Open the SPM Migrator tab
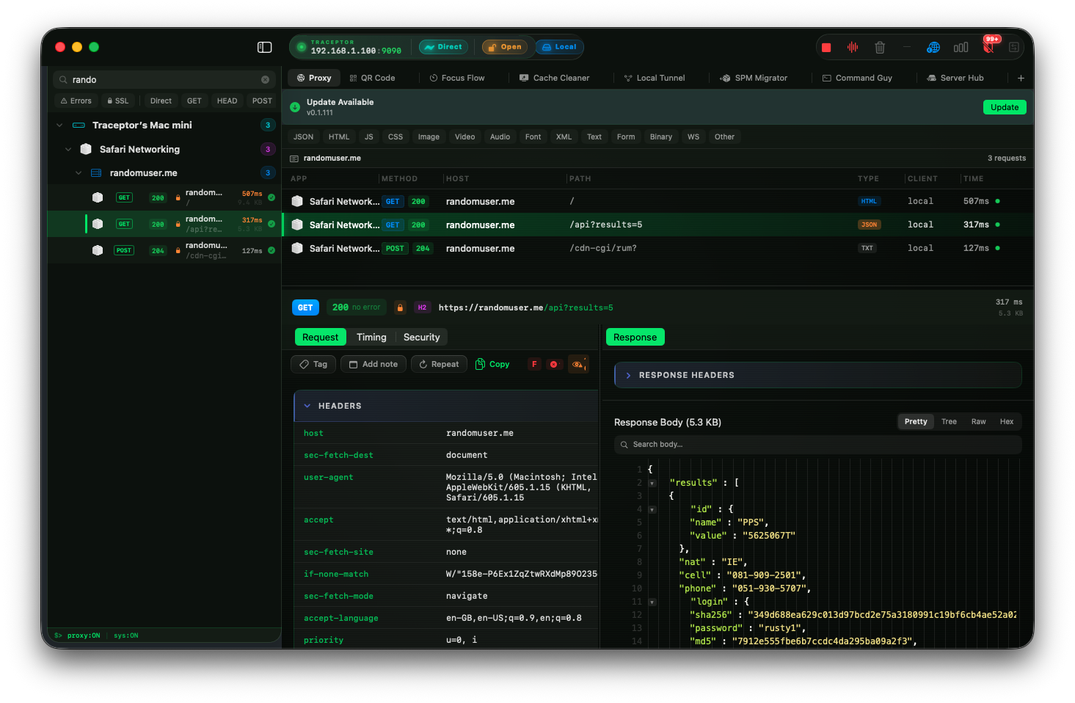This screenshot has height=703, width=1075. pos(754,79)
